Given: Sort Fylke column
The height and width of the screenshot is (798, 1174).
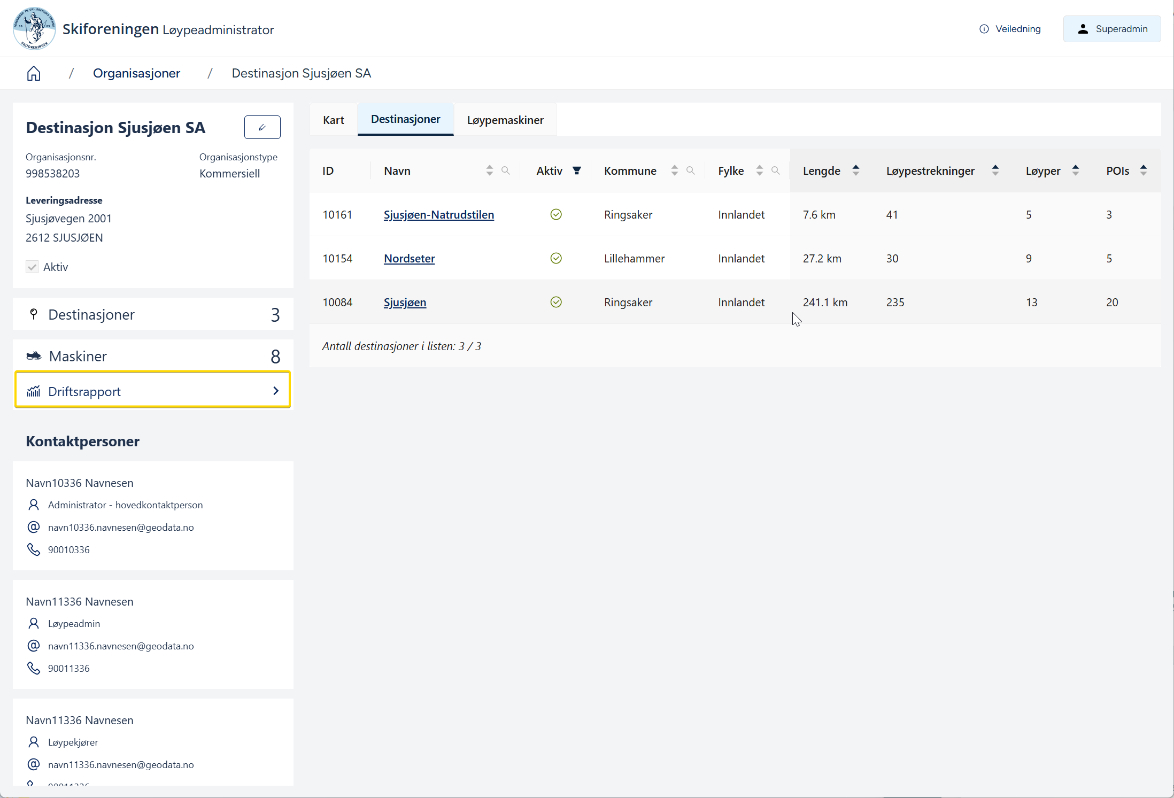Looking at the screenshot, I should point(759,171).
